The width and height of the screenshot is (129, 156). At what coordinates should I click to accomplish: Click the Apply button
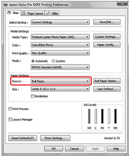(95, 149)
